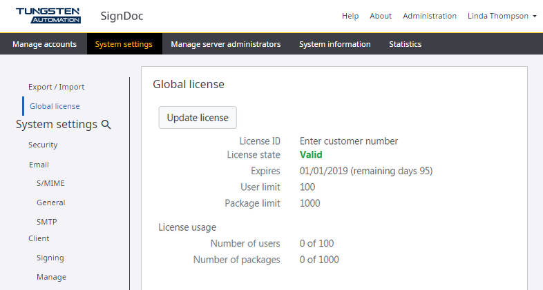Select S/MIME under Email
Viewport: 543px width, 290px height.
tap(50, 183)
